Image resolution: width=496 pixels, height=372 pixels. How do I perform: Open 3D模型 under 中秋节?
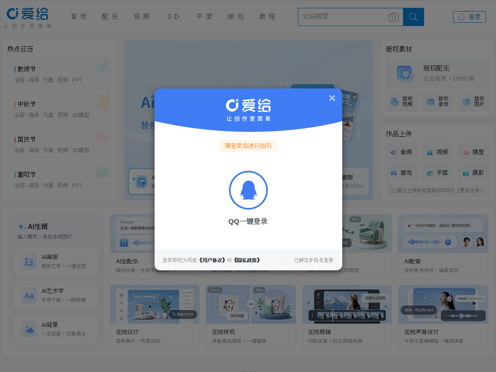81,115
